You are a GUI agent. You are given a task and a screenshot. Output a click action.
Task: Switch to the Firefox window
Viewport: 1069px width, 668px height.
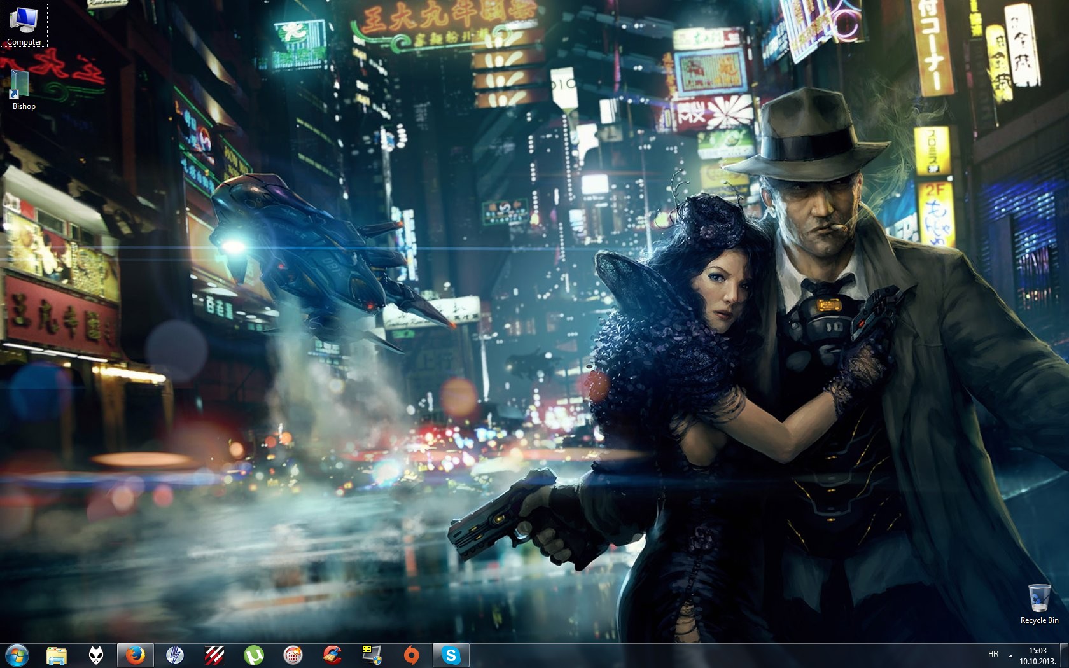click(x=135, y=655)
